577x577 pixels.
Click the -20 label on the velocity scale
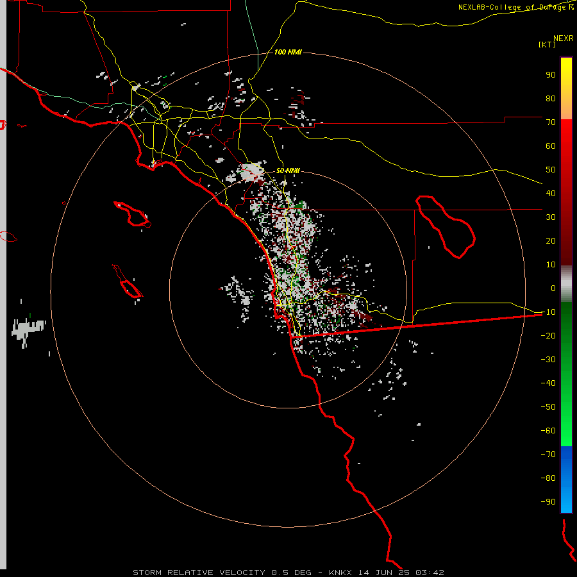[x=548, y=336]
